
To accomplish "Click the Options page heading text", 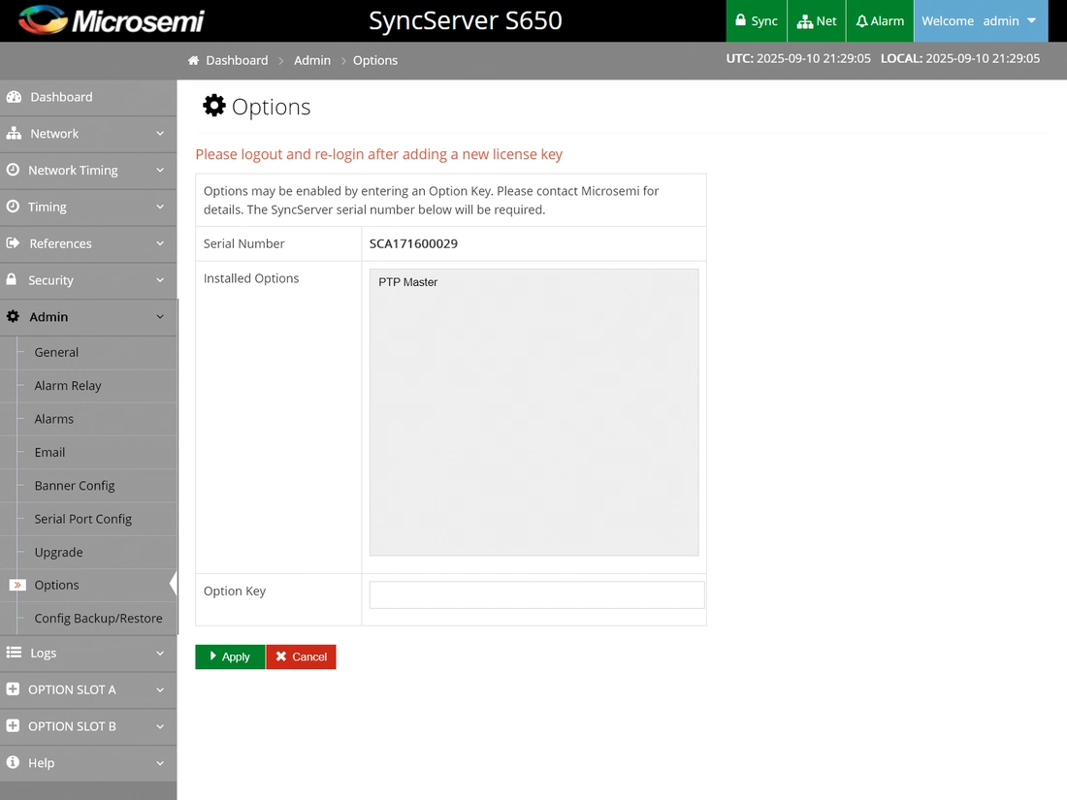I will pyautogui.click(x=271, y=107).
